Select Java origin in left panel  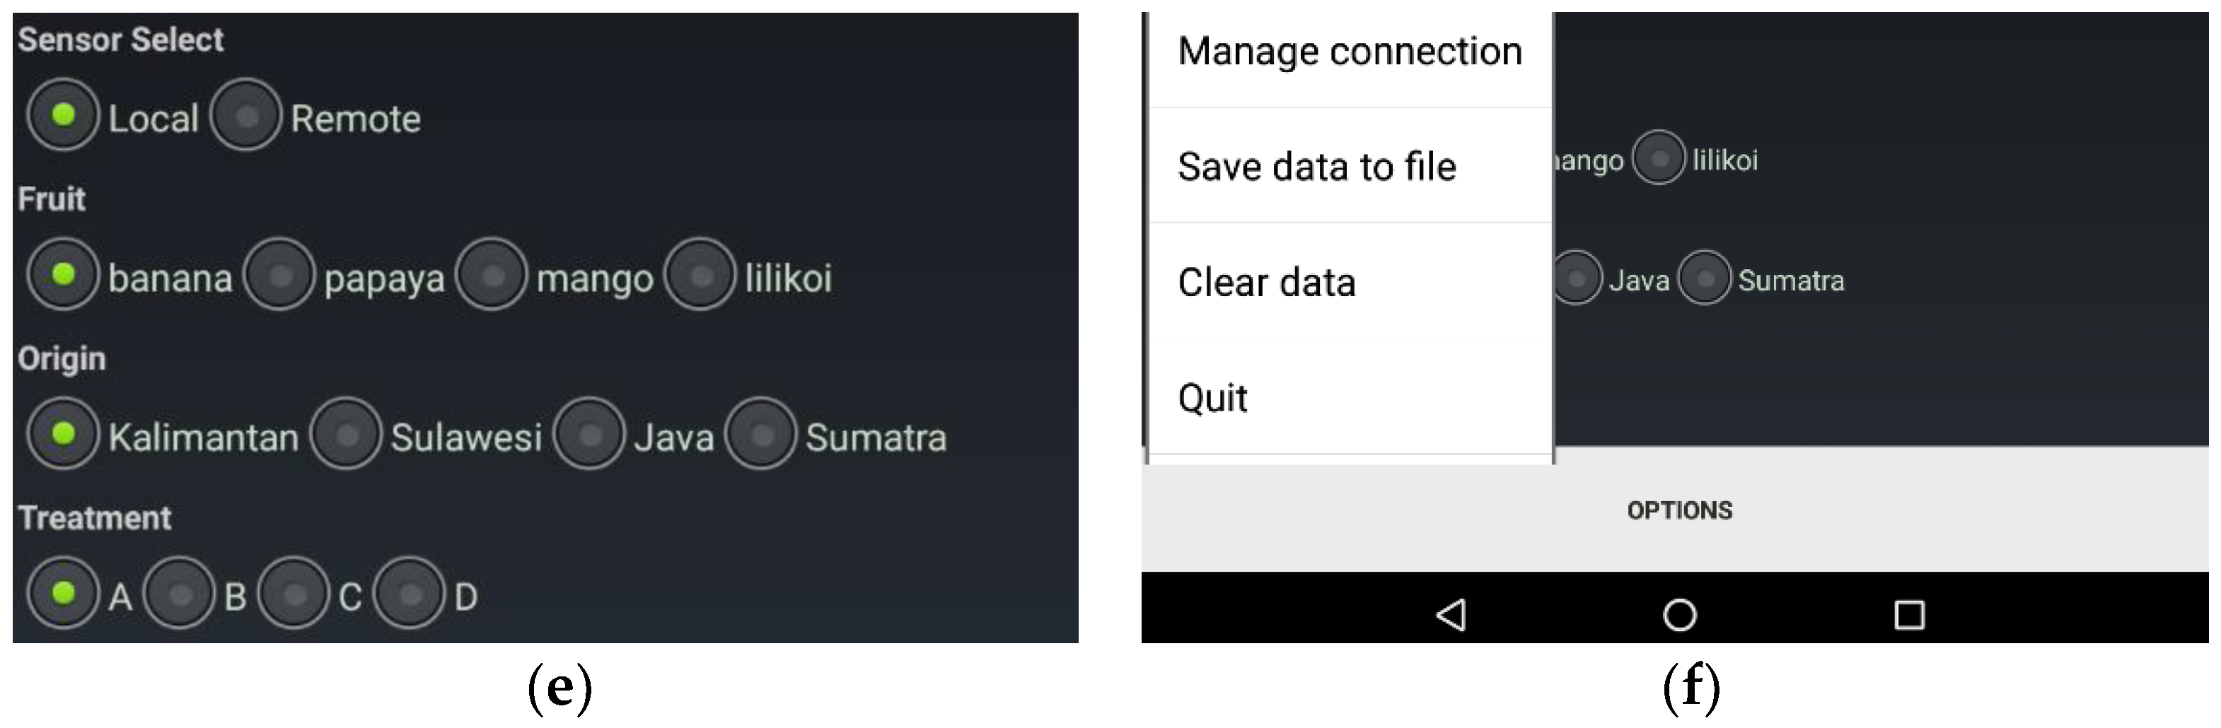[589, 434]
